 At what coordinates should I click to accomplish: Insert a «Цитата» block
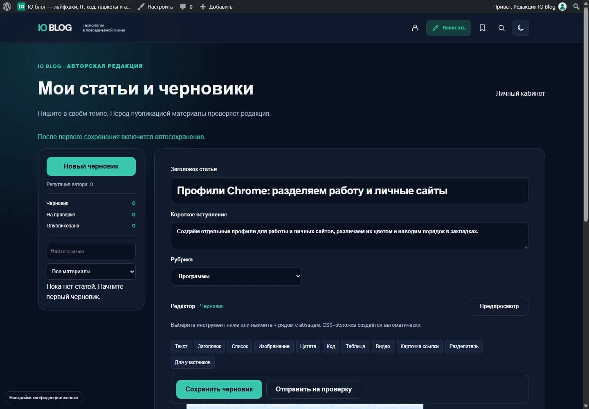coord(308,346)
